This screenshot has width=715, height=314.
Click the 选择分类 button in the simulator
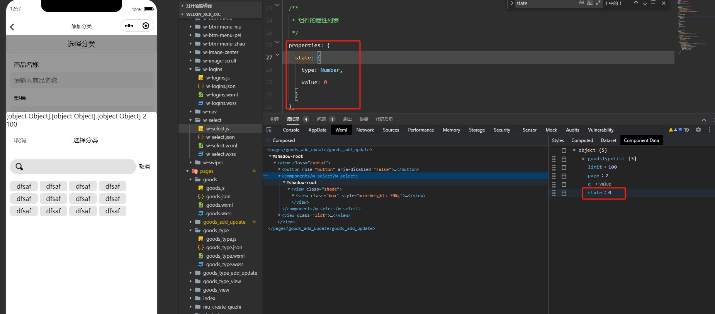click(82, 44)
